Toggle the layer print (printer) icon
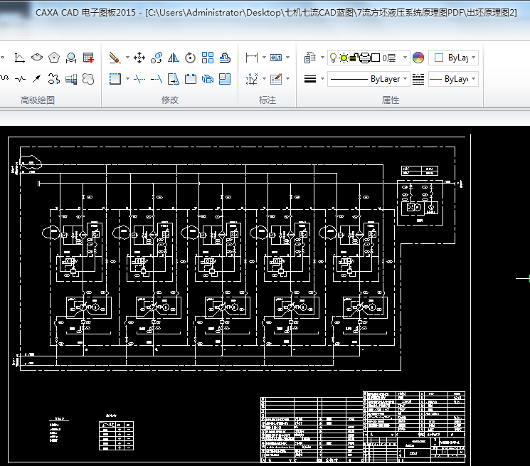 (x=364, y=58)
